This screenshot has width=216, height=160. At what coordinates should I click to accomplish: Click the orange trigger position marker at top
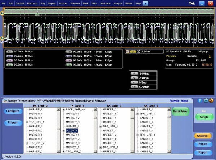click(4, 9)
